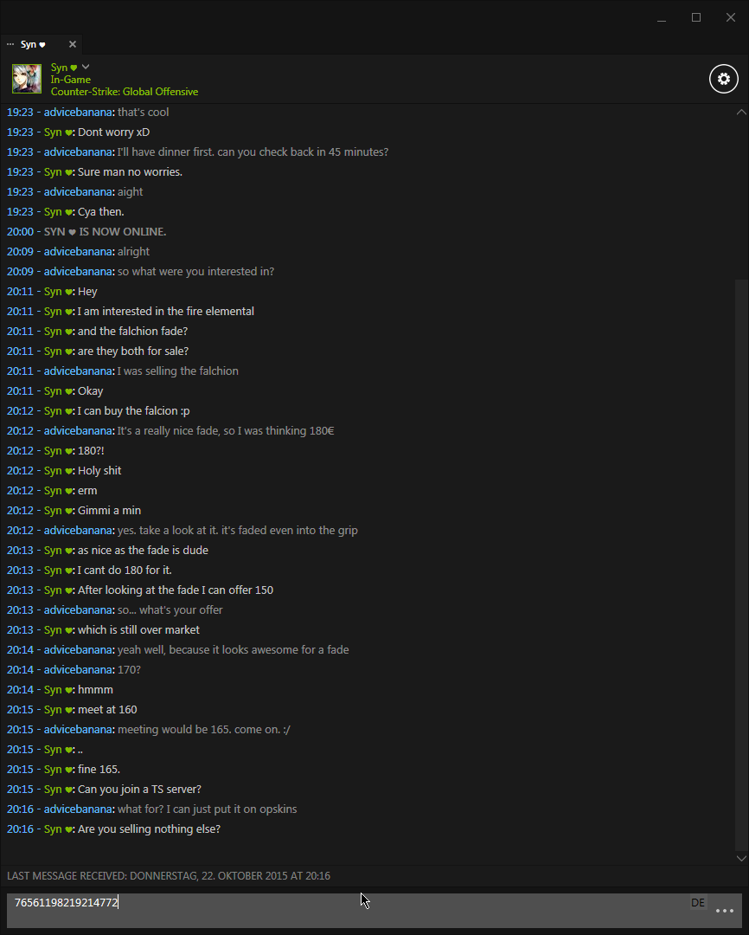Click advicebanana's name in "that's cool" message

pyautogui.click(x=78, y=112)
